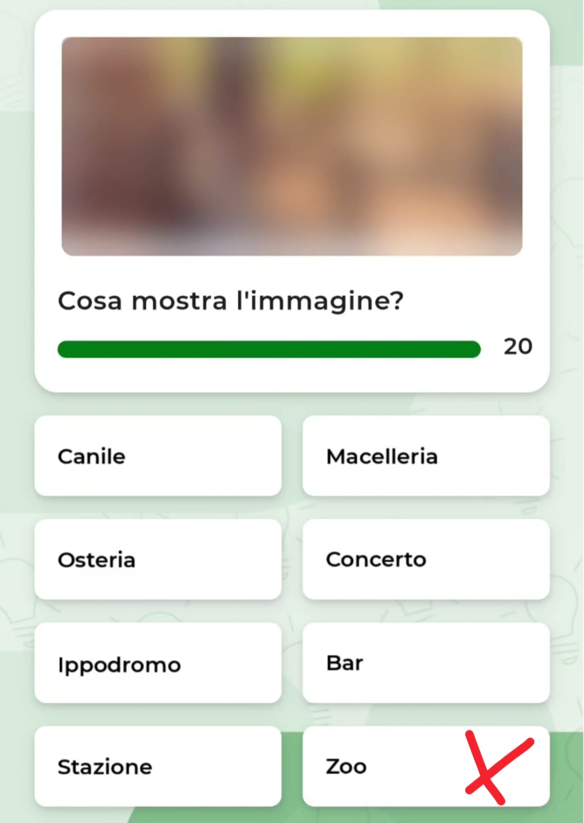Tap the Bar answer option

[426, 663]
